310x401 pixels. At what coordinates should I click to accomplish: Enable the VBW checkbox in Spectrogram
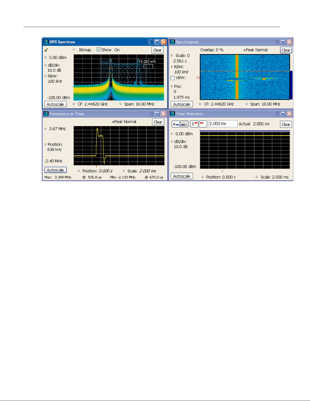click(173, 78)
